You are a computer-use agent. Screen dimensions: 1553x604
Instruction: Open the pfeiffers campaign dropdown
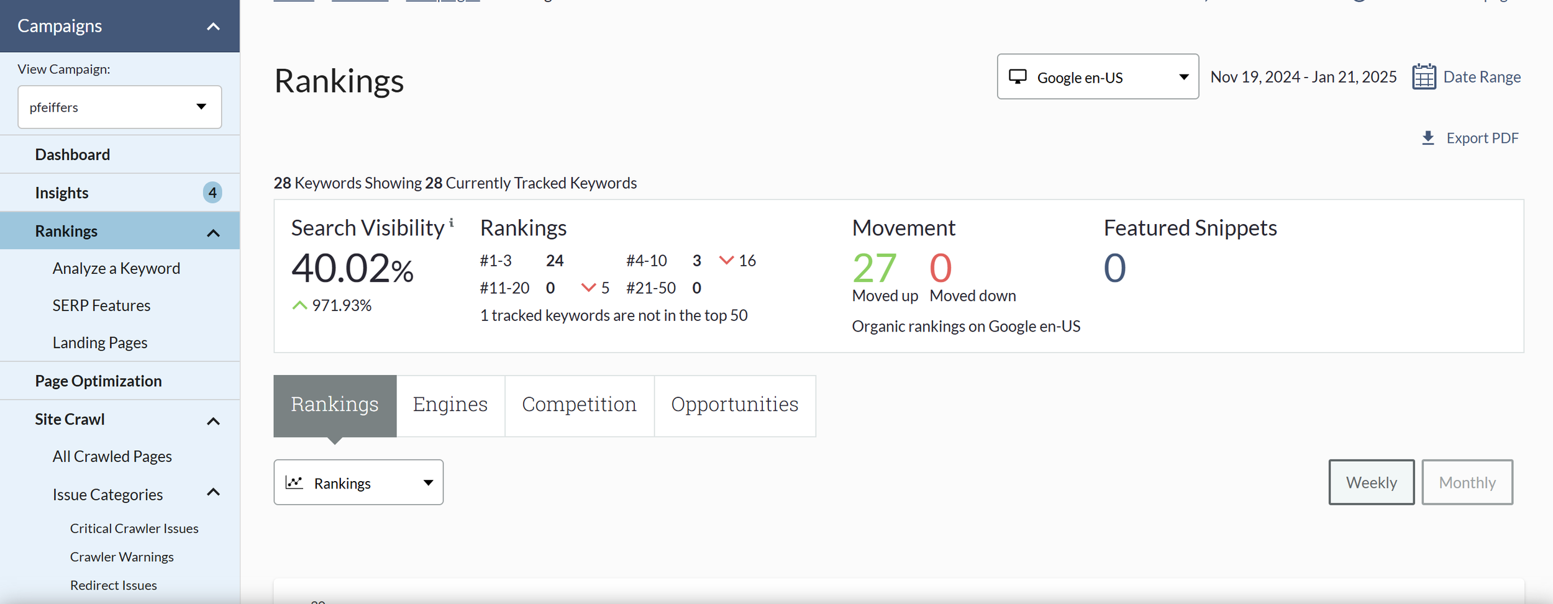click(x=119, y=107)
